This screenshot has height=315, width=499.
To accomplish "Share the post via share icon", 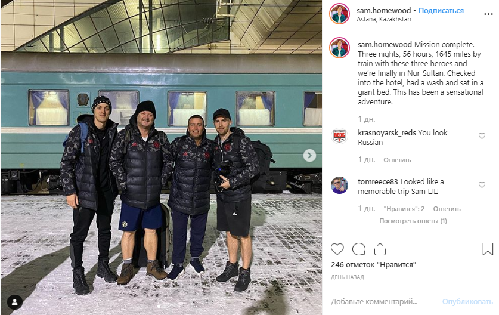I will (380, 249).
